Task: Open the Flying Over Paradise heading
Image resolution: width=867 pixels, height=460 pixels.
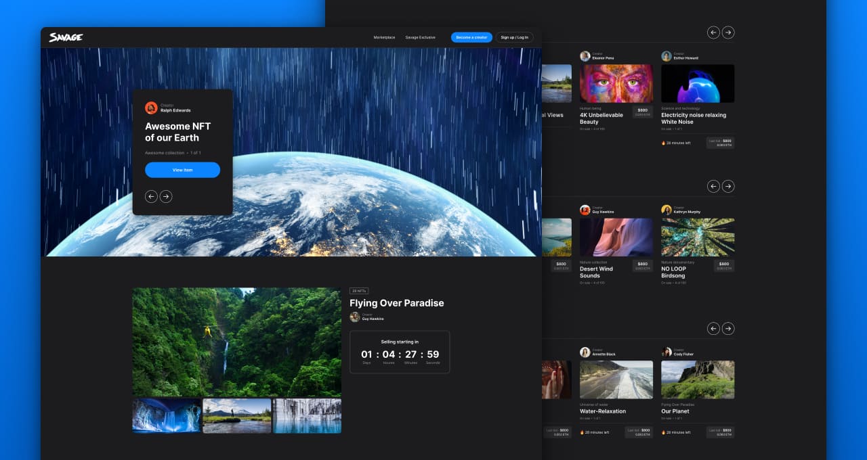Action: [396, 303]
